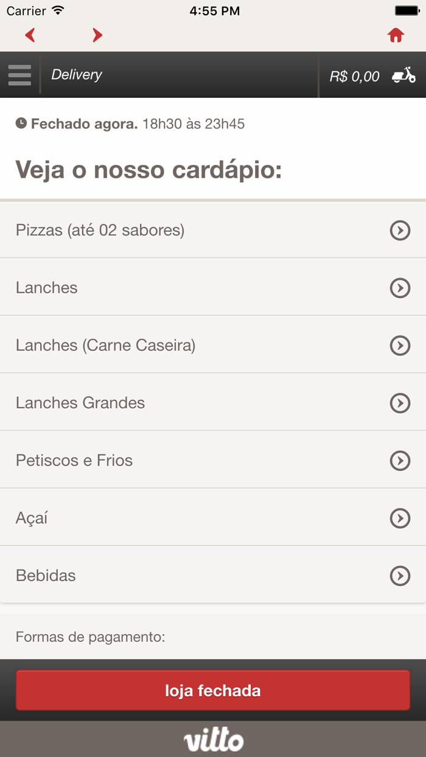Tap the red back arrow
Screen dimensions: 426x757
coord(30,35)
